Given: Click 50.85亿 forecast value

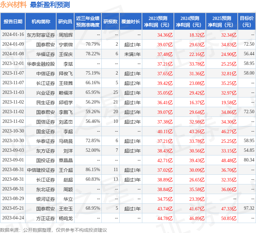Looking at the screenshot, I should 229,218.
